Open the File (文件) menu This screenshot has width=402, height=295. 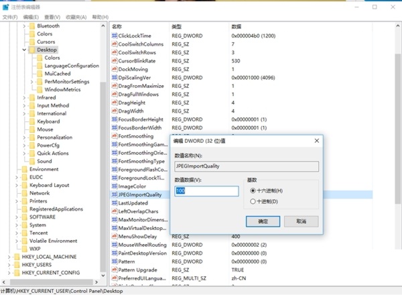pyautogui.click(x=10, y=17)
